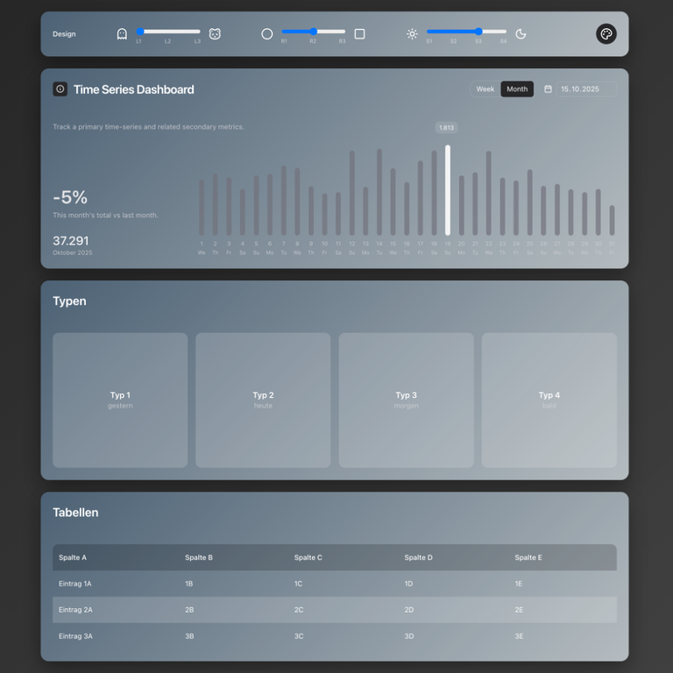Click the sun brightness icon
This screenshot has height=673, width=673.
[412, 34]
